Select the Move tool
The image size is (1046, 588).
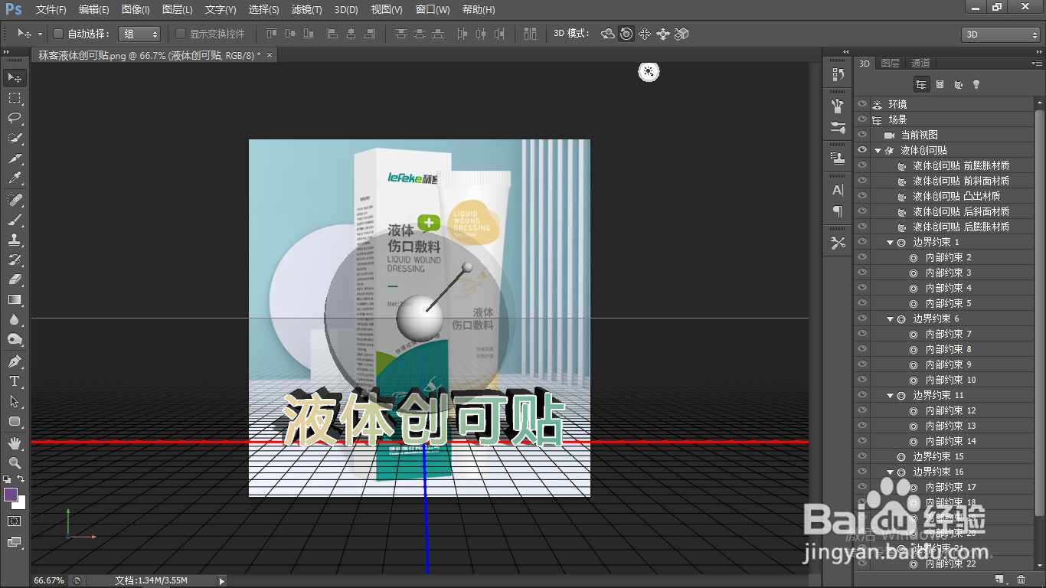coord(14,77)
